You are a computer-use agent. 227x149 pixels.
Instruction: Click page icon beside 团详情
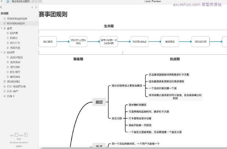point(8,33)
